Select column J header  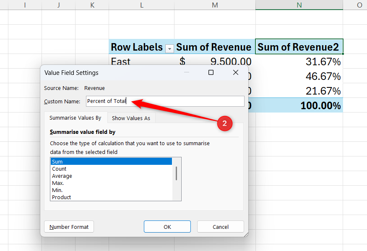click(x=59, y=5)
